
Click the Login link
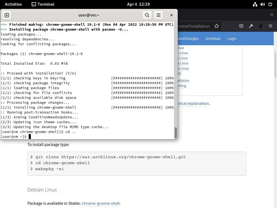pos(232,38)
